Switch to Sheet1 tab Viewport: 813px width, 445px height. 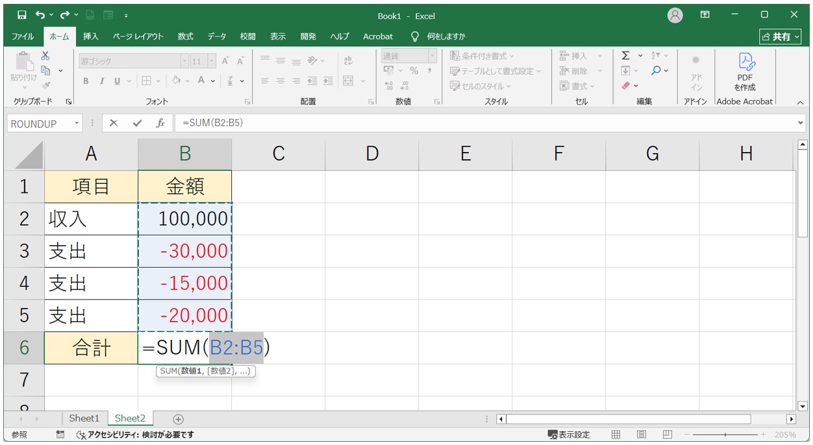click(x=84, y=419)
